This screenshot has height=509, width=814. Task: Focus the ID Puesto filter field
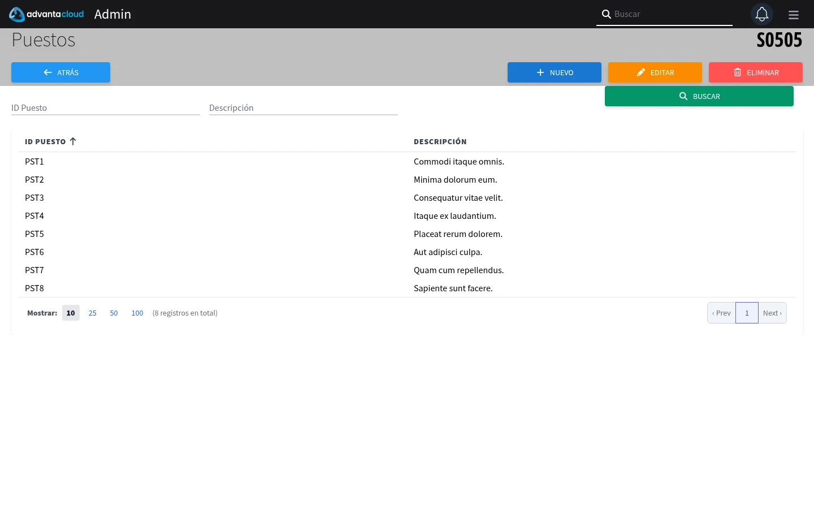tap(106, 107)
